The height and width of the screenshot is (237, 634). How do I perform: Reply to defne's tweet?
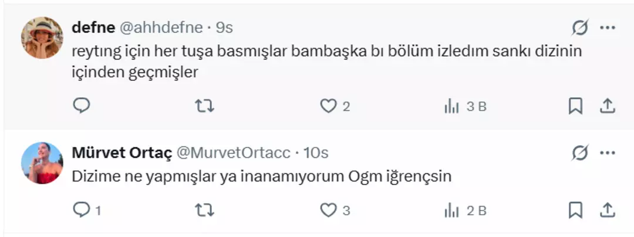point(82,106)
